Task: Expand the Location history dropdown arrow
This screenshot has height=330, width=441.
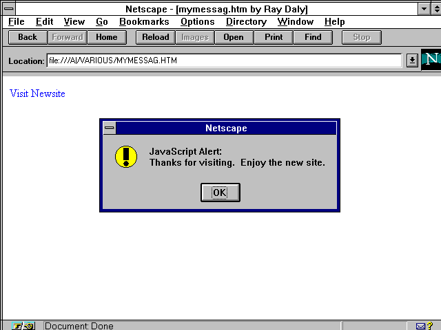Action: pos(412,60)
